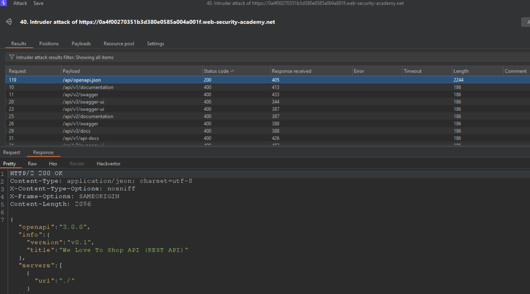Image resolution: width=530 pixels, height=294 pixels.
Task: Click the "version":"v0.1" JSON line
Action: coord(60,242)
